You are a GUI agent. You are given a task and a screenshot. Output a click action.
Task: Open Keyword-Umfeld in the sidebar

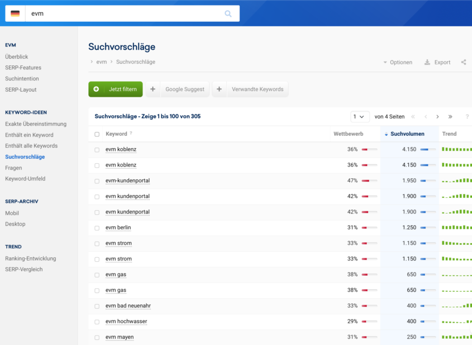click(25, 179)
